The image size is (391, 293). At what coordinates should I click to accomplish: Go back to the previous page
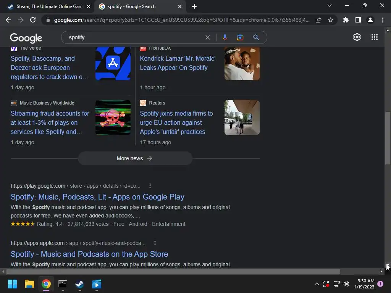pos(8,20)
